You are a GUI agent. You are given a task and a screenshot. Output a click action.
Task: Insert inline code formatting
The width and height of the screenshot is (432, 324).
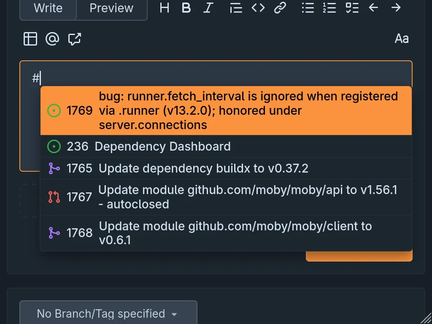(x=258, y=8)
